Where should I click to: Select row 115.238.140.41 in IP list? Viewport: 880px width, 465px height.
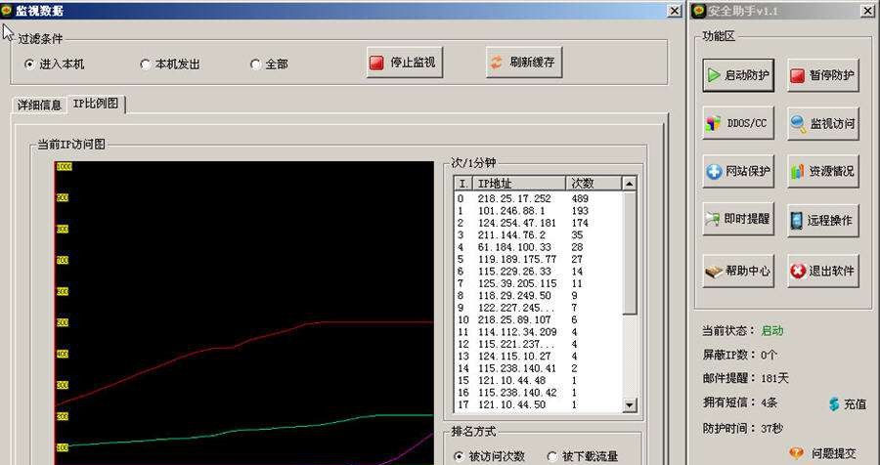(x=538, y=368)
